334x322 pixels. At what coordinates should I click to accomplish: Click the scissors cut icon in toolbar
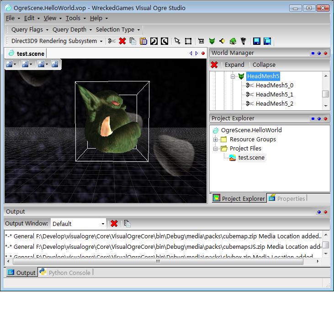point(111,41)
